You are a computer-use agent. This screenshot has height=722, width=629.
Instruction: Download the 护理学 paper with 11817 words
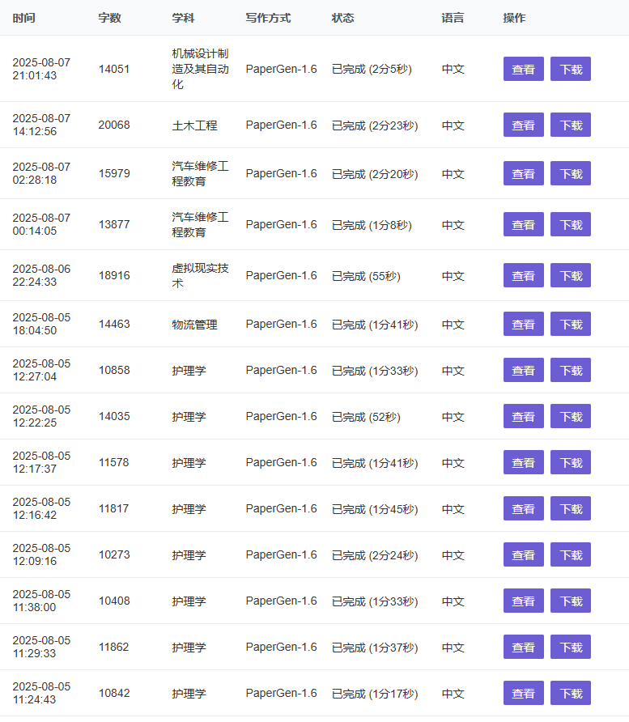click(x=571, y=508)
